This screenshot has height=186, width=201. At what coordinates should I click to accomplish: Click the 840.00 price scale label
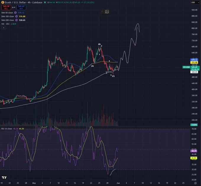point(194,22)
